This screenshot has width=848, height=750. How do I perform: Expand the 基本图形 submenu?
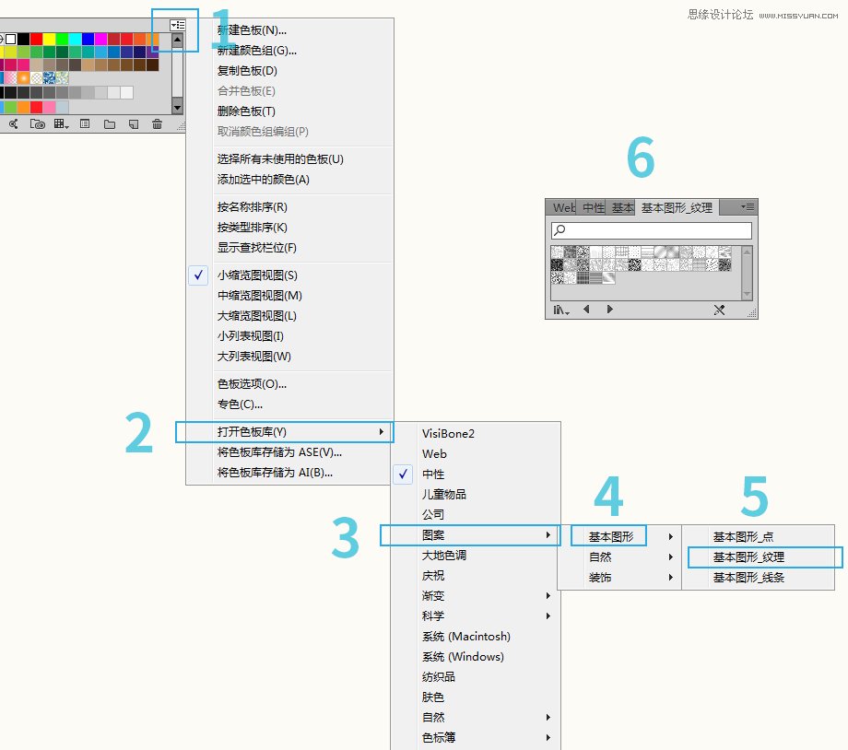(609, 534)
